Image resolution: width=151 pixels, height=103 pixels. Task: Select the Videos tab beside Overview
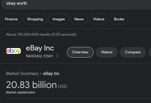[x=107, y=52]
